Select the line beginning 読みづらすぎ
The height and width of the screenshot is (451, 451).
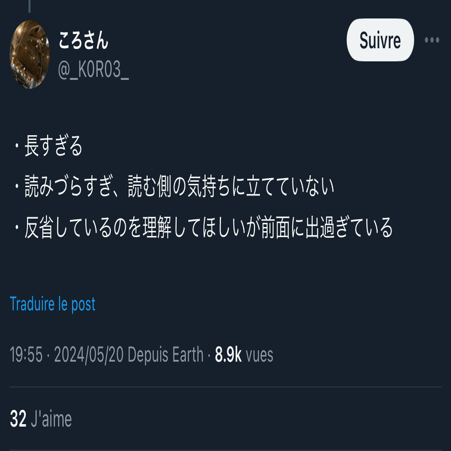coord(174,186)
